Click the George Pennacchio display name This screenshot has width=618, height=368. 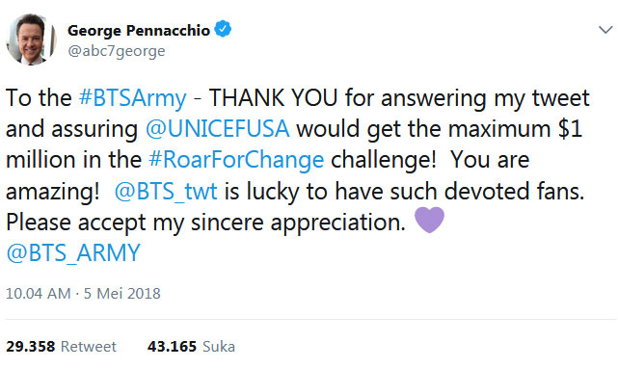pyautogui.click(x=139, y=30)
